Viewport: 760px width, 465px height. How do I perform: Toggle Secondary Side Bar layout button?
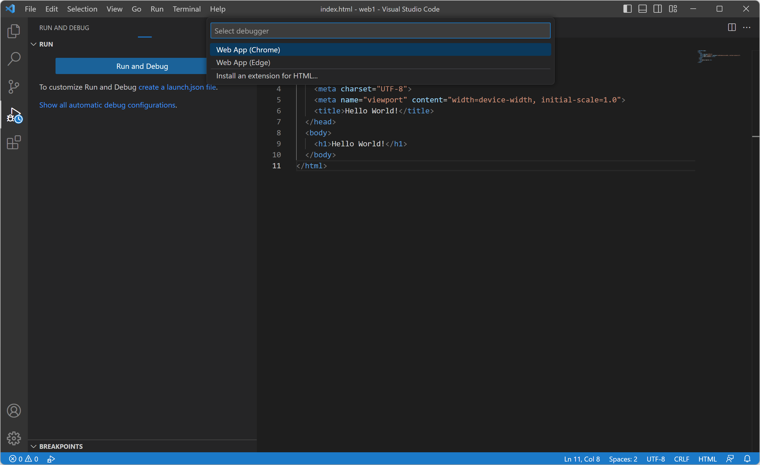coord(657,9)
